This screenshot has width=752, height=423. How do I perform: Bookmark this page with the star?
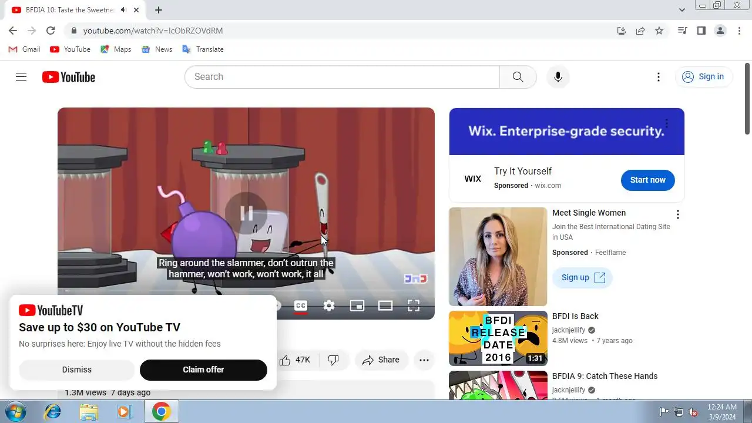(659, 31)
